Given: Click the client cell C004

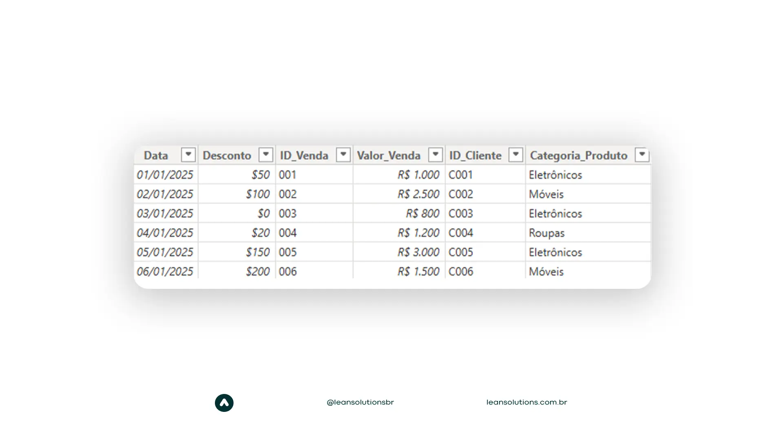Looking at the screenshot, I should coord(485,233).
